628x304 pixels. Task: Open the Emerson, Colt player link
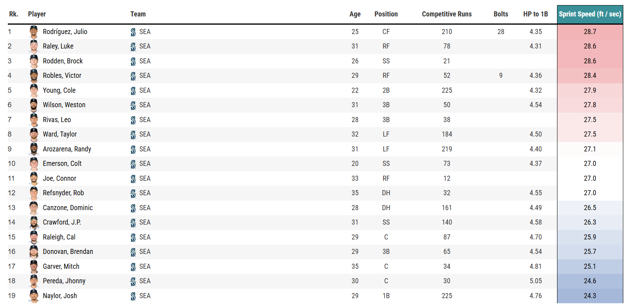pyautogui.click(x=62, y=164)
